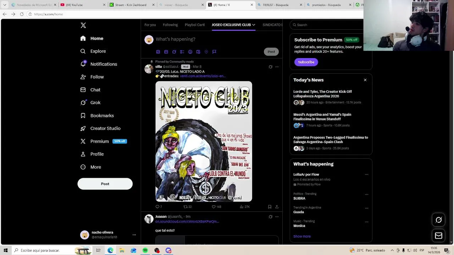Share silla's Niceto Club post

(x=277, y=207)
